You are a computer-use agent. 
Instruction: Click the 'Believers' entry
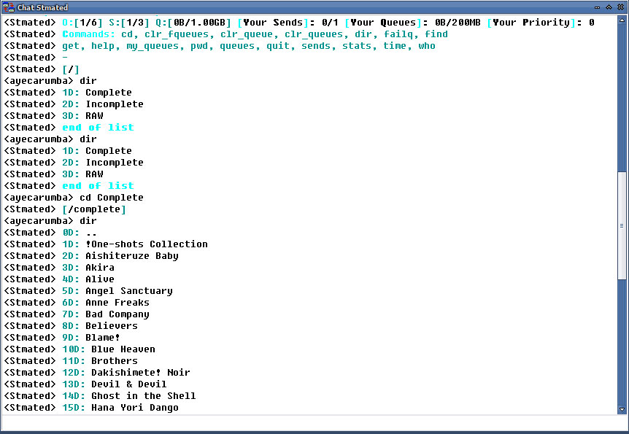click(112, 326)
